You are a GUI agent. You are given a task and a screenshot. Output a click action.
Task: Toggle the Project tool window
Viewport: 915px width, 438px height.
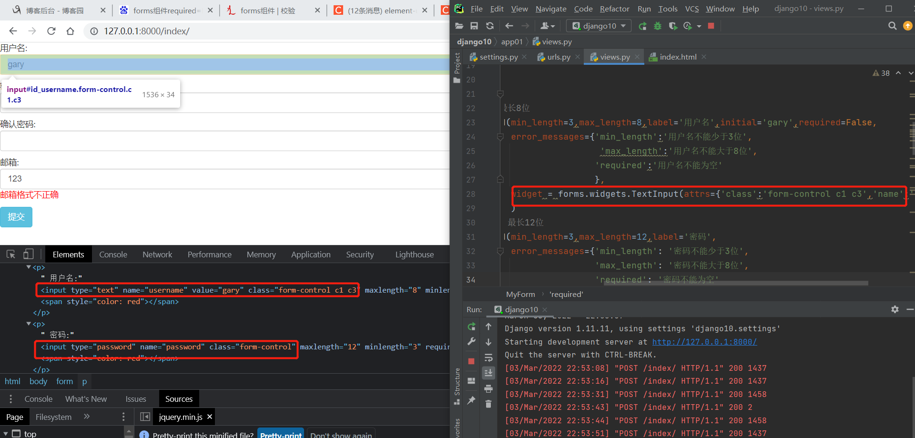tap(457, 68)
